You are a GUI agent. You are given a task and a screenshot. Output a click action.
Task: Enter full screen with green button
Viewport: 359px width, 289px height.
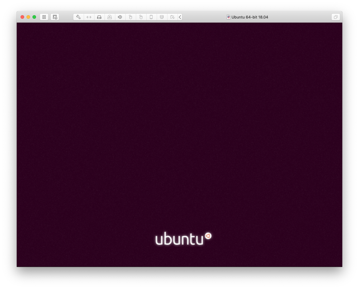point(34,17)
